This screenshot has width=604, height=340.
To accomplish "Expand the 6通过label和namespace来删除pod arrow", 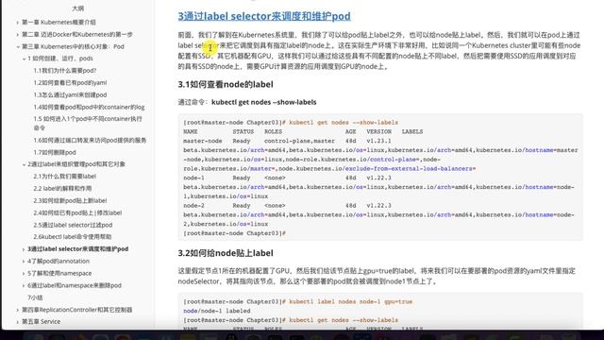I will pyautogui.click(x=24, y=285).
